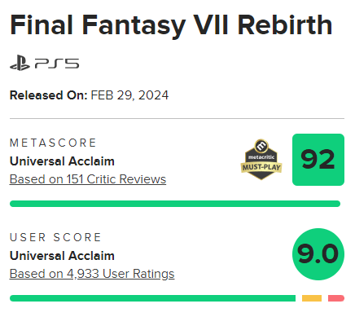Click the FEB 29, 2024 release date
The width and height of the screenshot is (355, 317).
coord(129,95)
